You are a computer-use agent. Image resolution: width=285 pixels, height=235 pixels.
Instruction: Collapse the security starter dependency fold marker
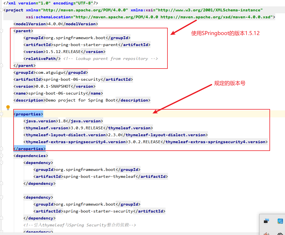coord(1,197)
